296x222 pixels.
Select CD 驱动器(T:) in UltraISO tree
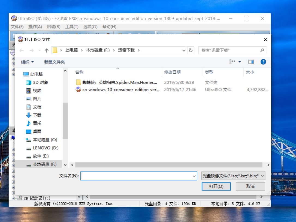coord(37,198)
